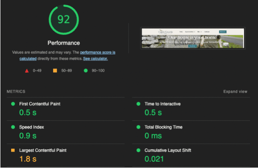Click green dot beside First Contentful Paint

(x=13, y=104)
